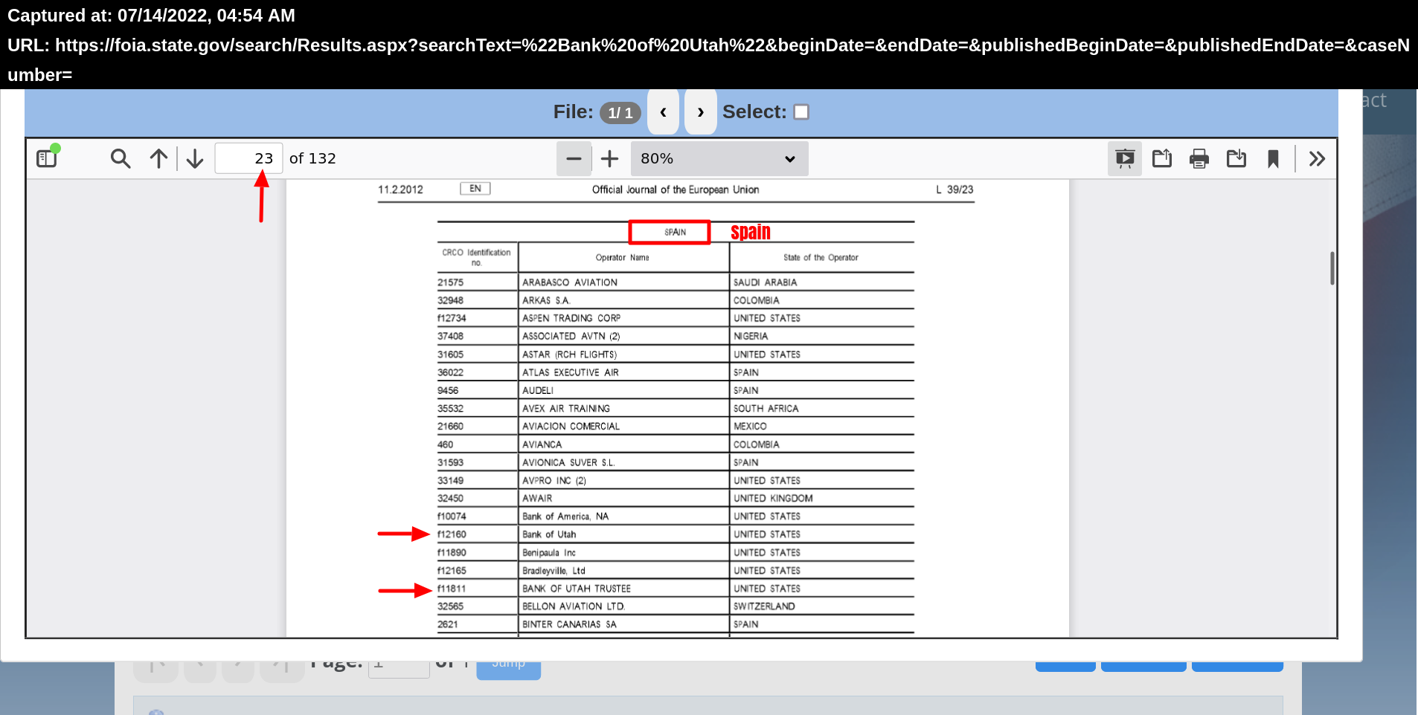This screenshot has width=1418, height=715.
Task: Click the Operator Name column header
Action: click(623, 258)
